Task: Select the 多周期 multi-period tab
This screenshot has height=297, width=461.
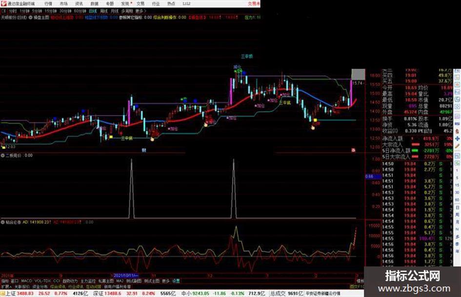Action: pyautogui.click(x=127, y=11)
